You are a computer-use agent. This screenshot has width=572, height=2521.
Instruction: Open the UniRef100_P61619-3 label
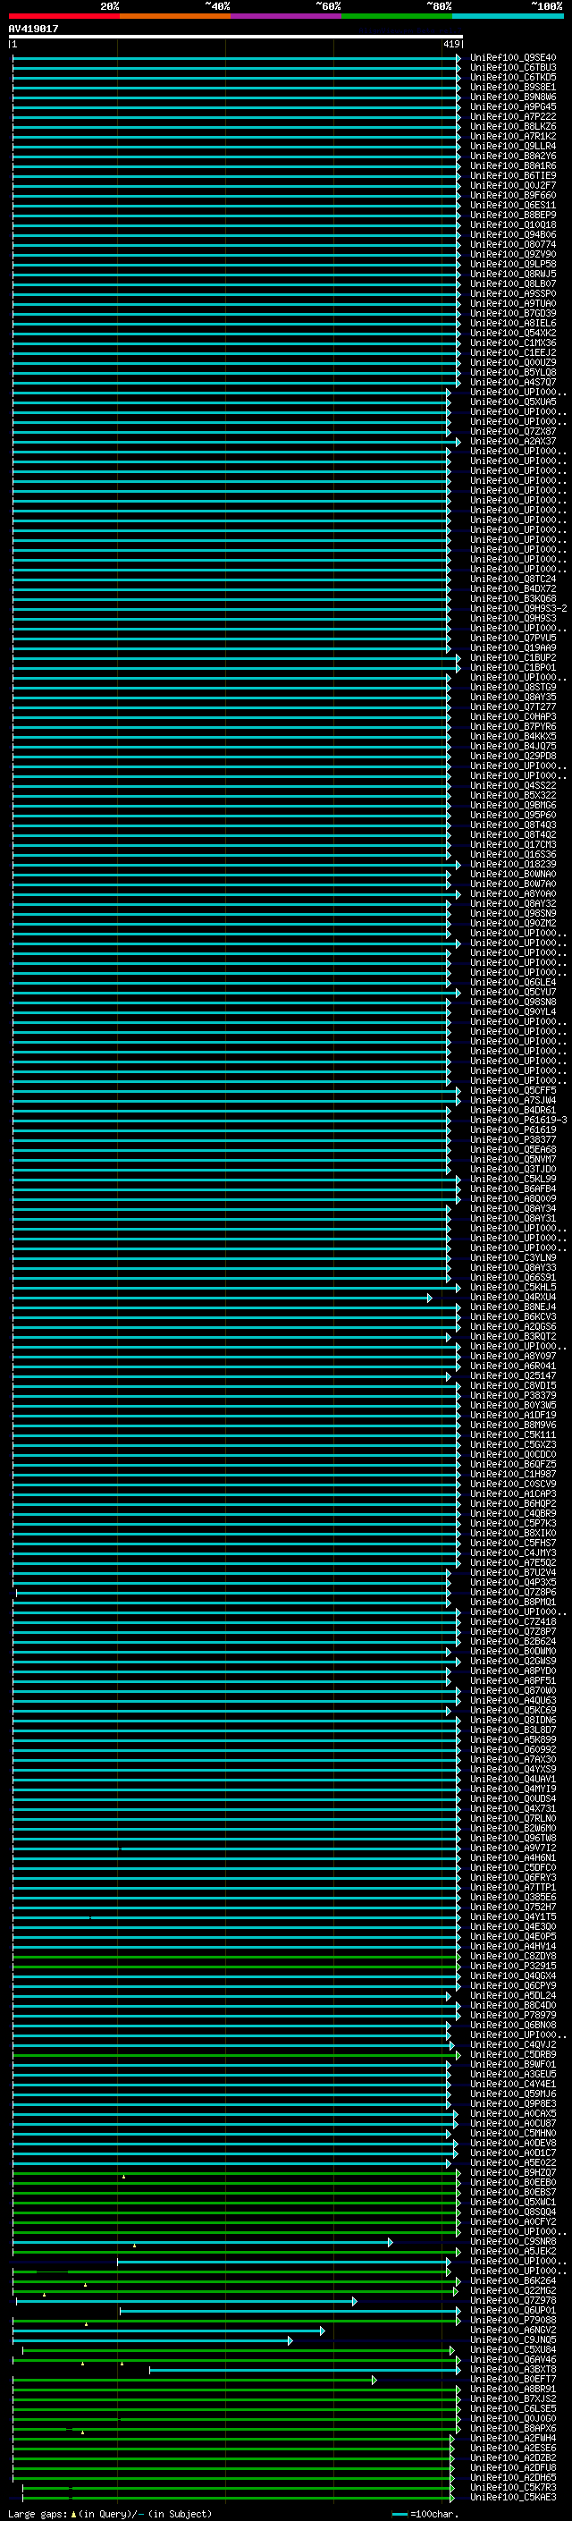(x=517, y=1120)
